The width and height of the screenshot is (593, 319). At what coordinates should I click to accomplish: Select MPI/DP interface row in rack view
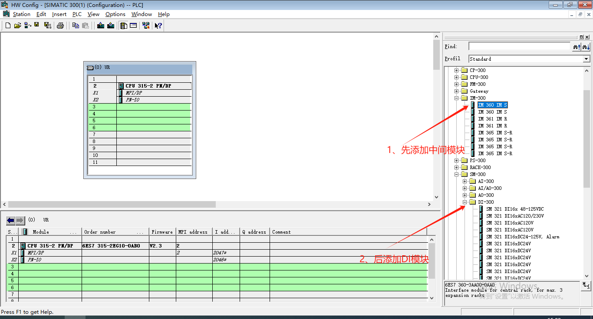[134, 93]
